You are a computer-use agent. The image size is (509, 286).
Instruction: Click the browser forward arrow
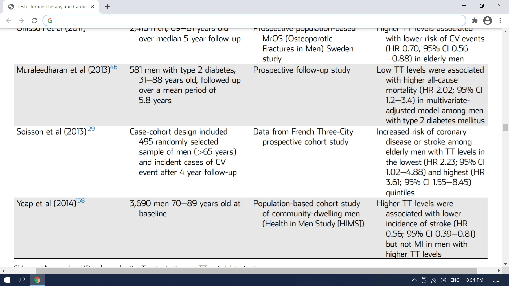[21, 21]
